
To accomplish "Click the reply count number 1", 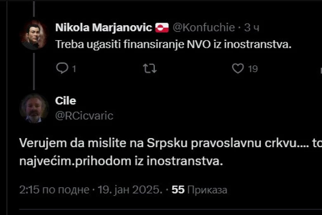I will click(74, 69).
